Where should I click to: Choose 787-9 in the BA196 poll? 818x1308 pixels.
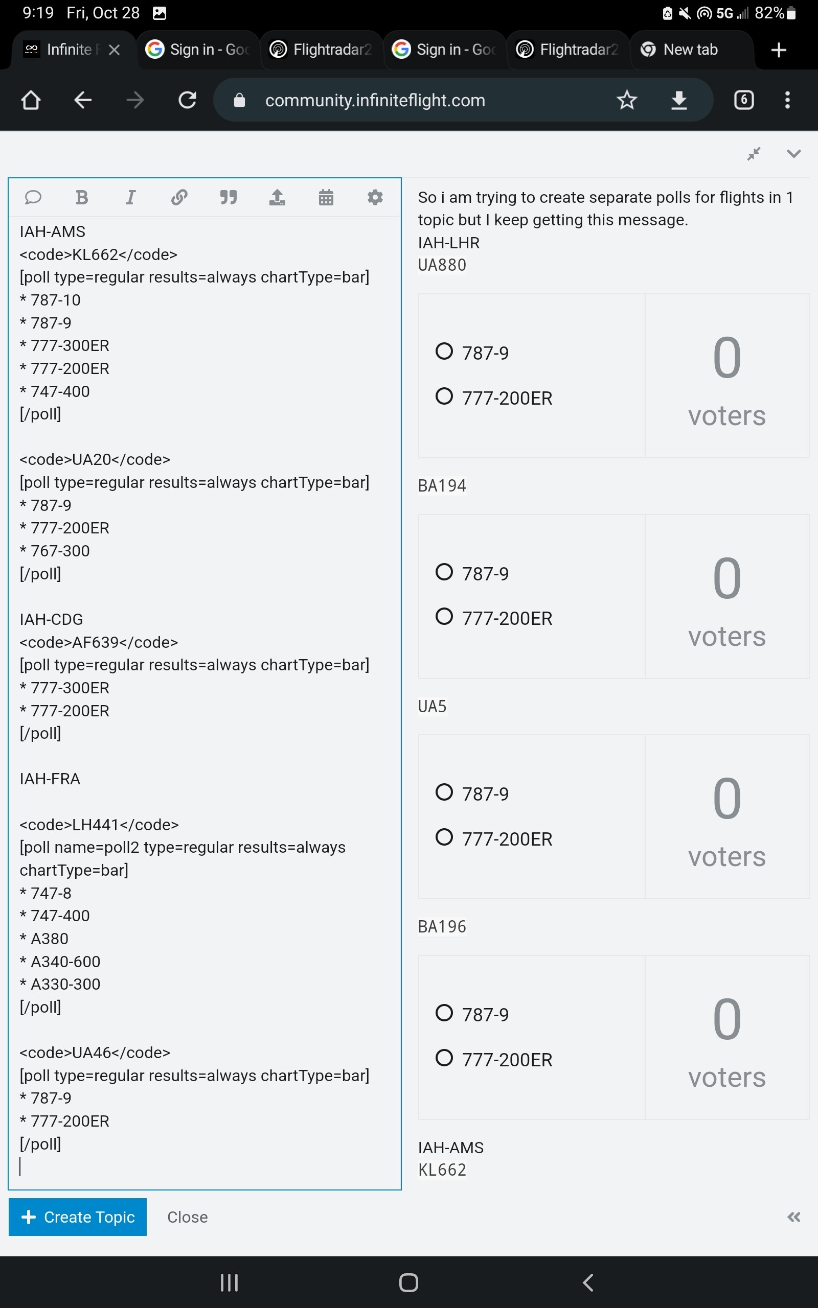tap(444, 1013)
